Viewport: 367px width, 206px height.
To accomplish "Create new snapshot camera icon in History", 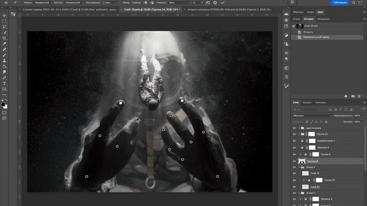I will [x=353, y=96].
